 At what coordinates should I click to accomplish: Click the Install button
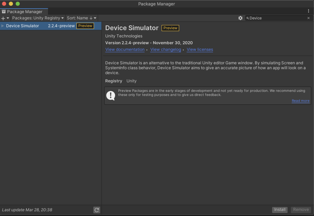click(x=280, y=209)
